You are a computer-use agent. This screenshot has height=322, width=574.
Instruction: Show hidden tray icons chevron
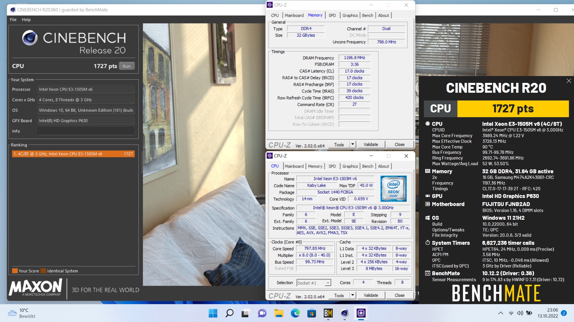click(x=500, y=313)
